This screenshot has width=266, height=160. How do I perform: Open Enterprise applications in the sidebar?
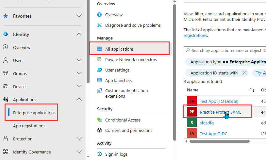[34, 113]
